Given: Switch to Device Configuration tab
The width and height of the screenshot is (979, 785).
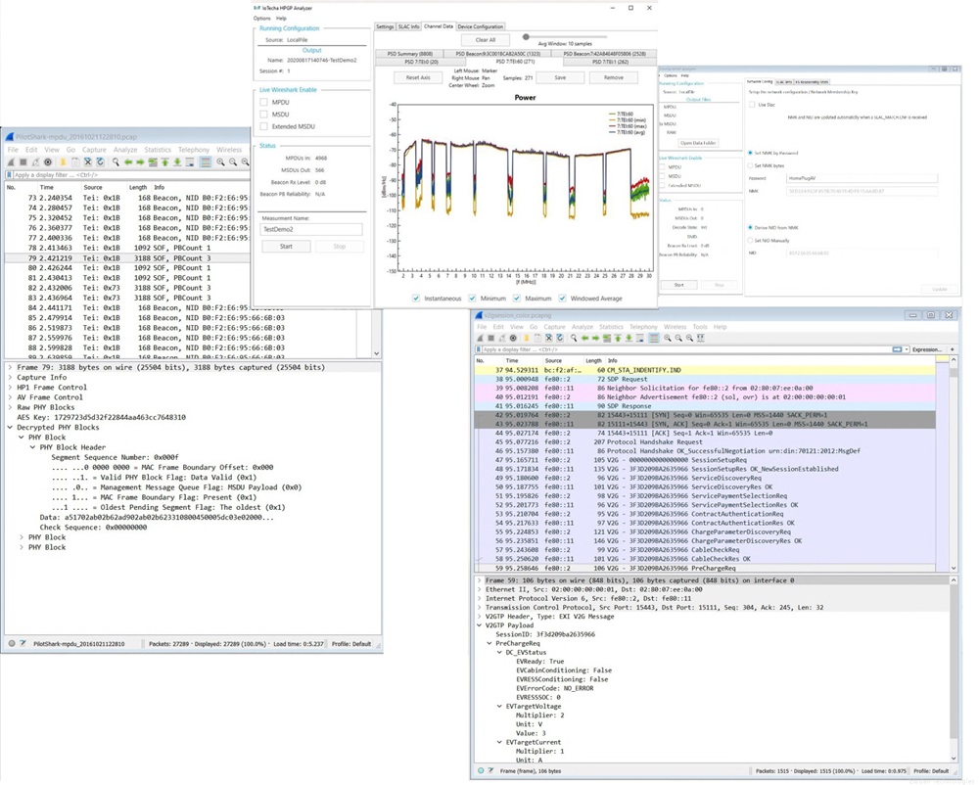Looking at the screenshot, I should pos(480,26).
